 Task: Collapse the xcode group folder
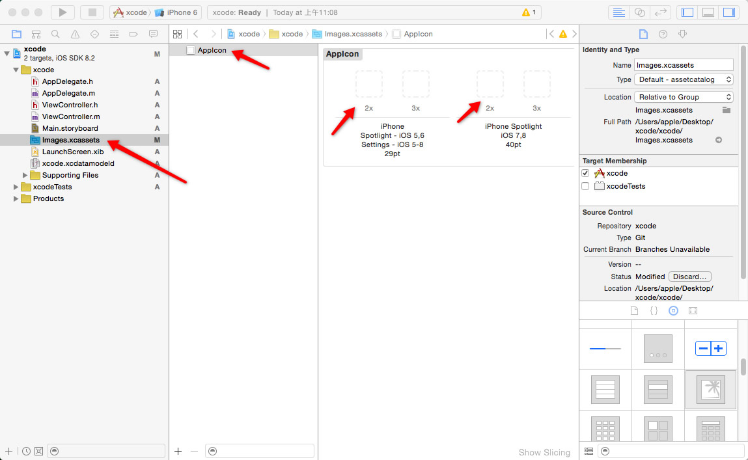coord(16,70)
